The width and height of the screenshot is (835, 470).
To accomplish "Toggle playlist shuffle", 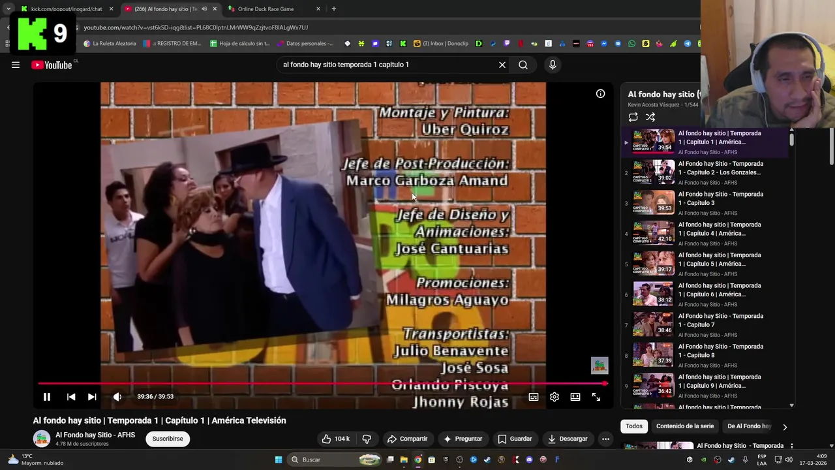I will (650, 117).
